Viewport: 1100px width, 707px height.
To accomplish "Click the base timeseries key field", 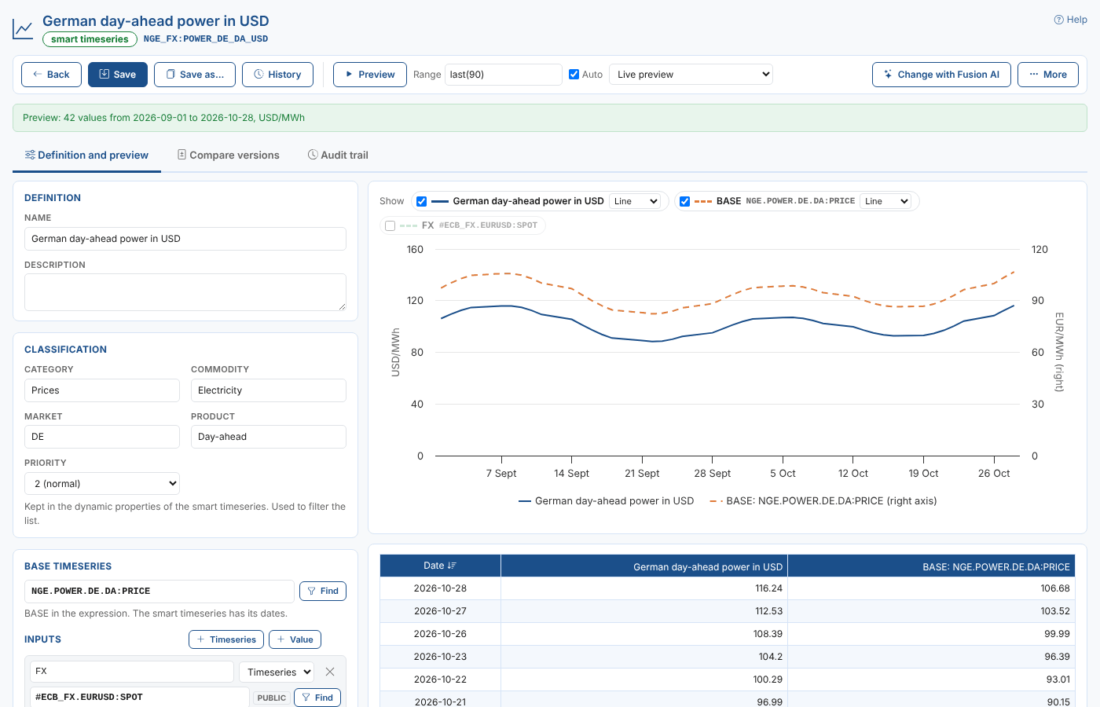I will pyautogui.click(x=159, y=591).
